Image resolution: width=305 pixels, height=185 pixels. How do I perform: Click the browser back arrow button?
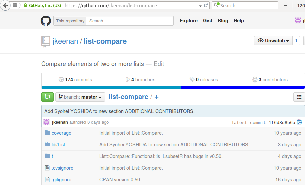point(5,6)
